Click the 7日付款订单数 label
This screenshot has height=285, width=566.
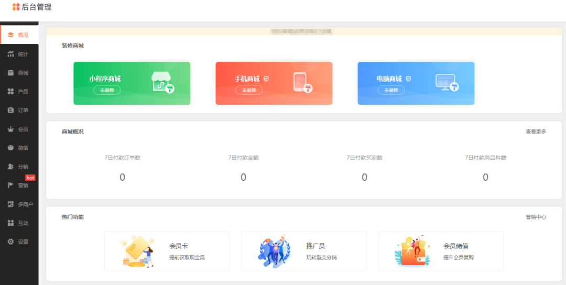pos(122,158)
